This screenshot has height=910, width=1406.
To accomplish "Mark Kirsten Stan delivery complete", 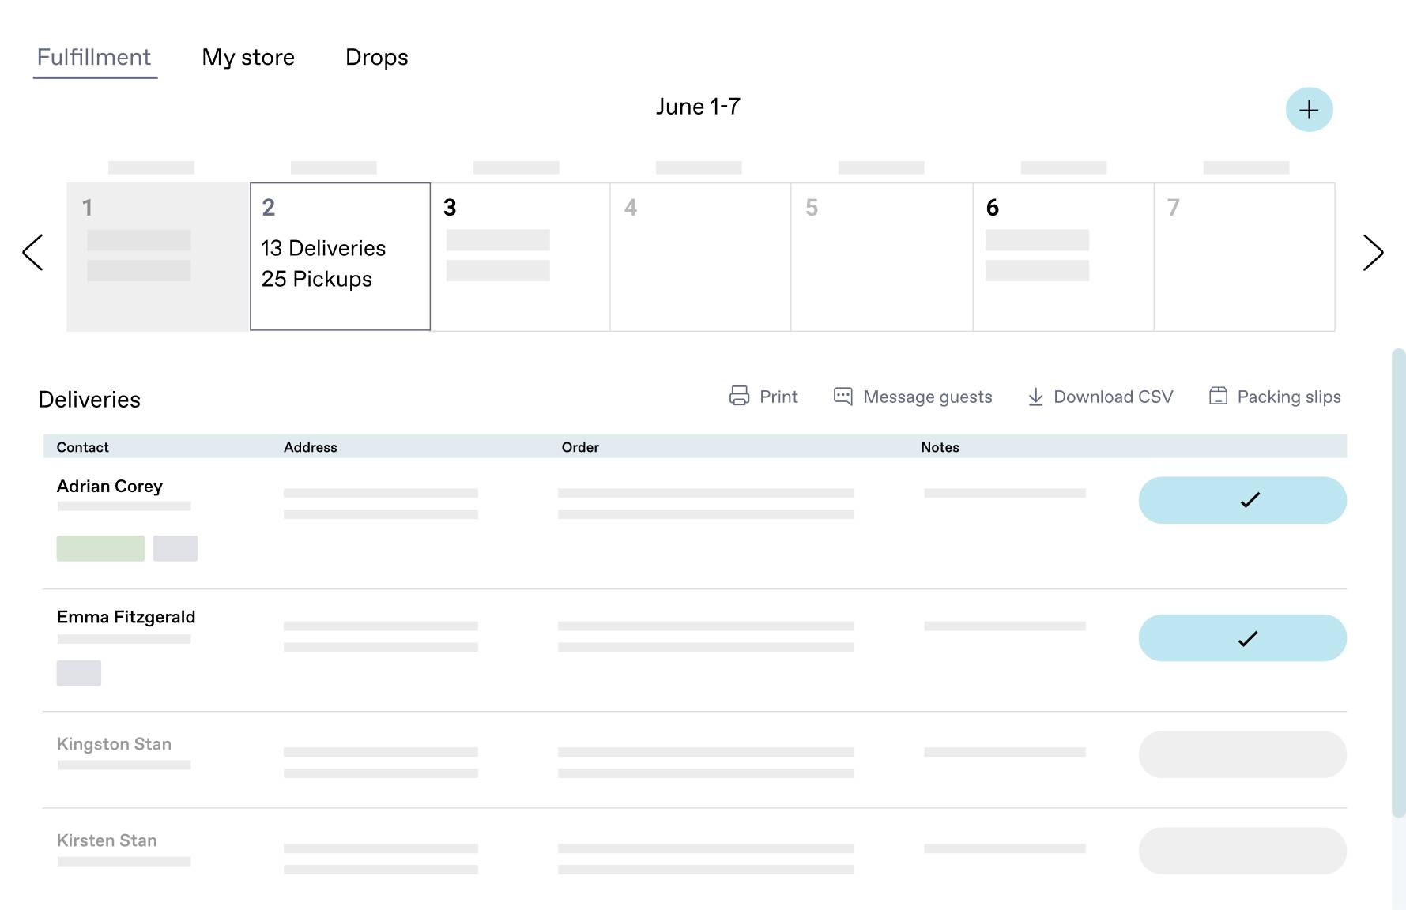I will pos(1242,851).
